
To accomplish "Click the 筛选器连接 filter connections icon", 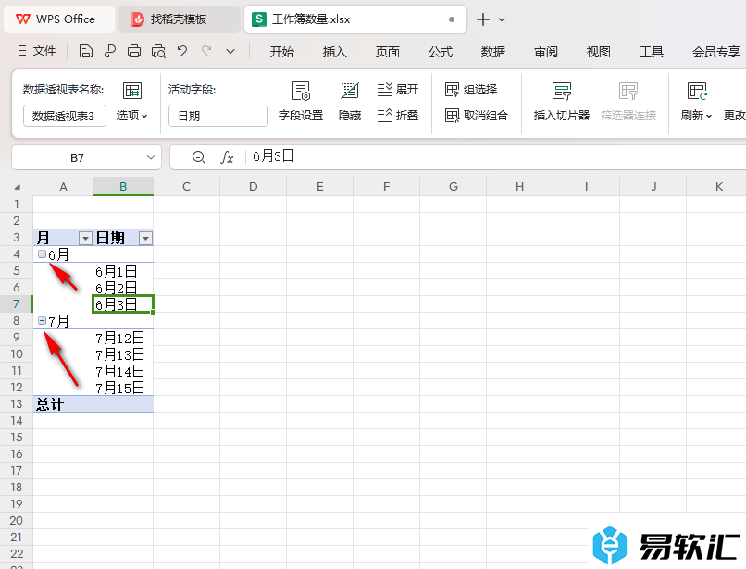I will pos(628,102).
